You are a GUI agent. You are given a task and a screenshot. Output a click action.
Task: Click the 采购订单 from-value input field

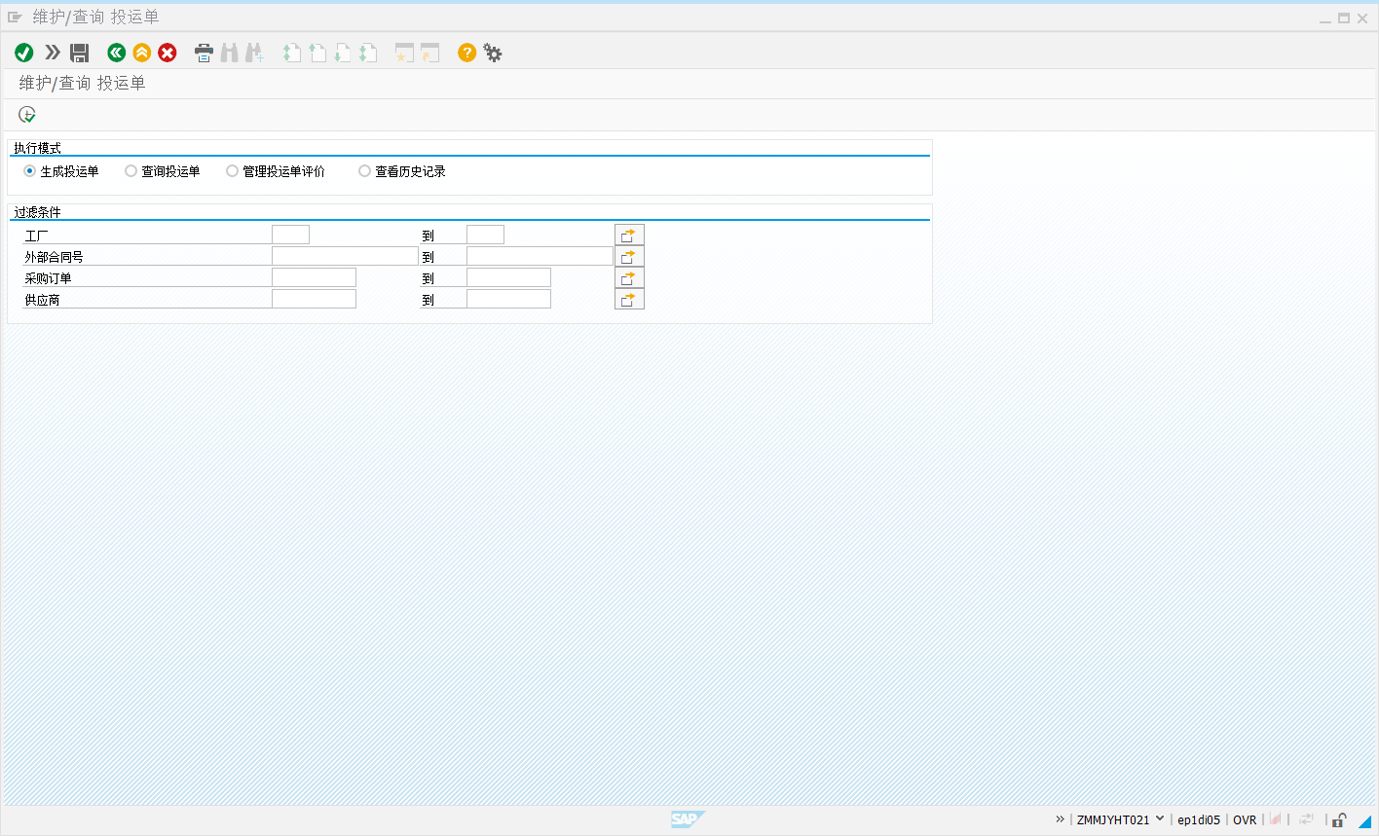[x=314, y=277]
